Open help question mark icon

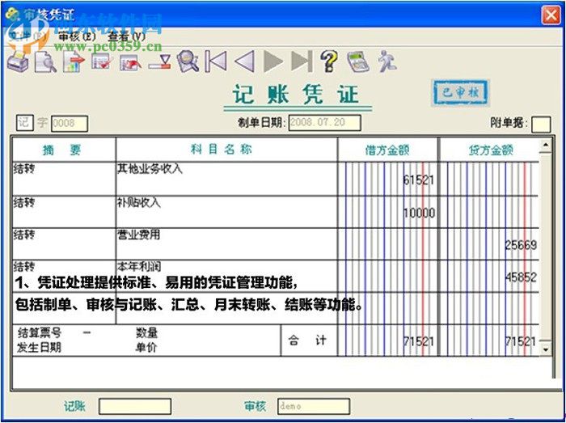coord(329,61)
